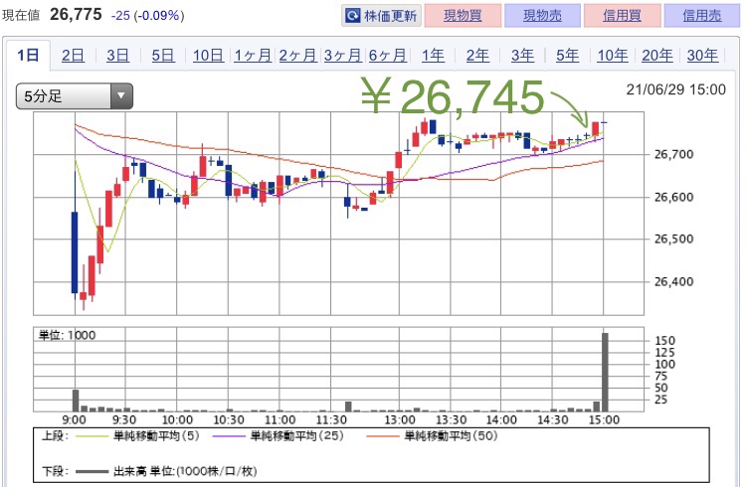Click the 14:30 time axis label
This screenshot has height=487, width=746.
pyautogui.click(x=553, y=420)
